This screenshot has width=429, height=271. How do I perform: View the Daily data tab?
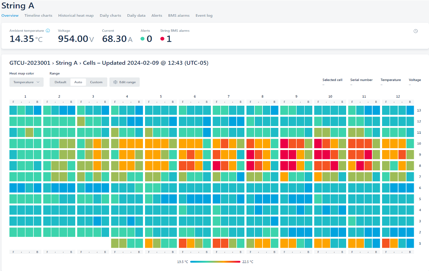(136, 16)
